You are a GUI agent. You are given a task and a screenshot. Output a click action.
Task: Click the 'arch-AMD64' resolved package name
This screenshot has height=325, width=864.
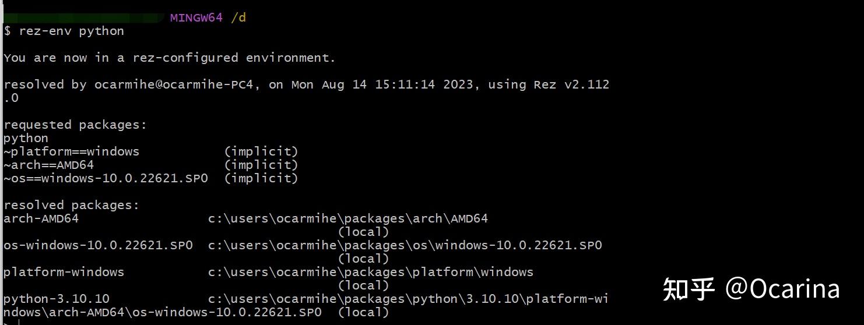pos(41,218)
